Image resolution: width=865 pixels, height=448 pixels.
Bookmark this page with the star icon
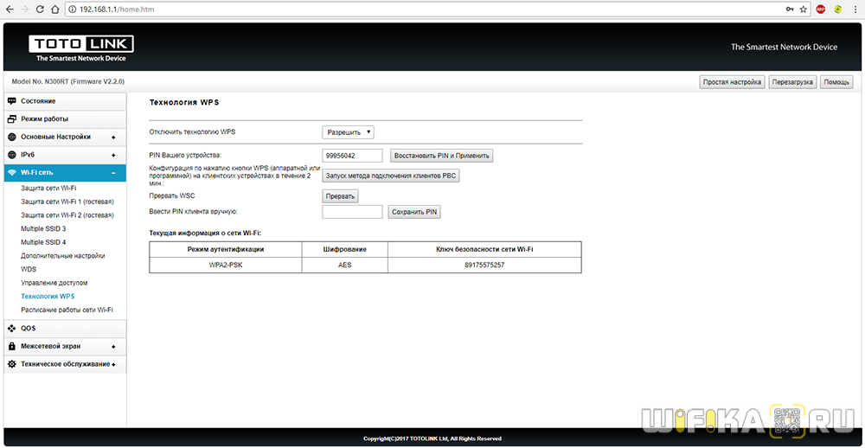(x=804, y=9)
